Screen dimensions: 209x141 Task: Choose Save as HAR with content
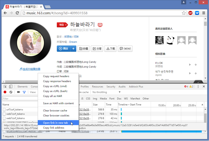(x=59, y=103)
